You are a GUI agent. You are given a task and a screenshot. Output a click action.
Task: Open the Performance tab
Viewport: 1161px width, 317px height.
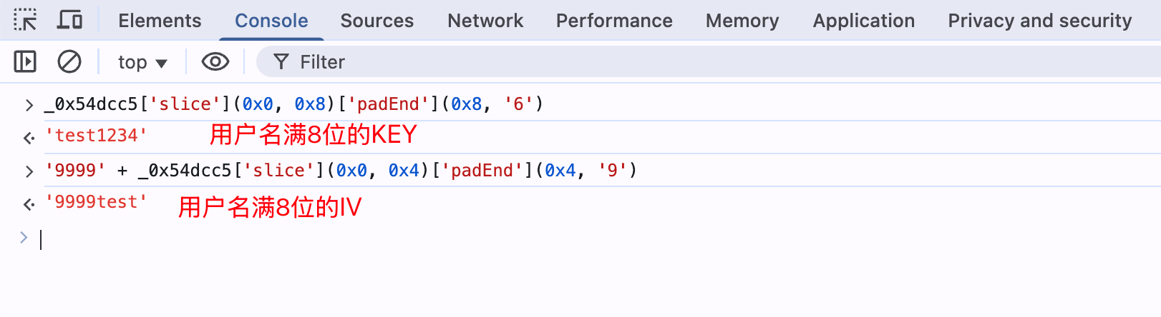(614, 21)
